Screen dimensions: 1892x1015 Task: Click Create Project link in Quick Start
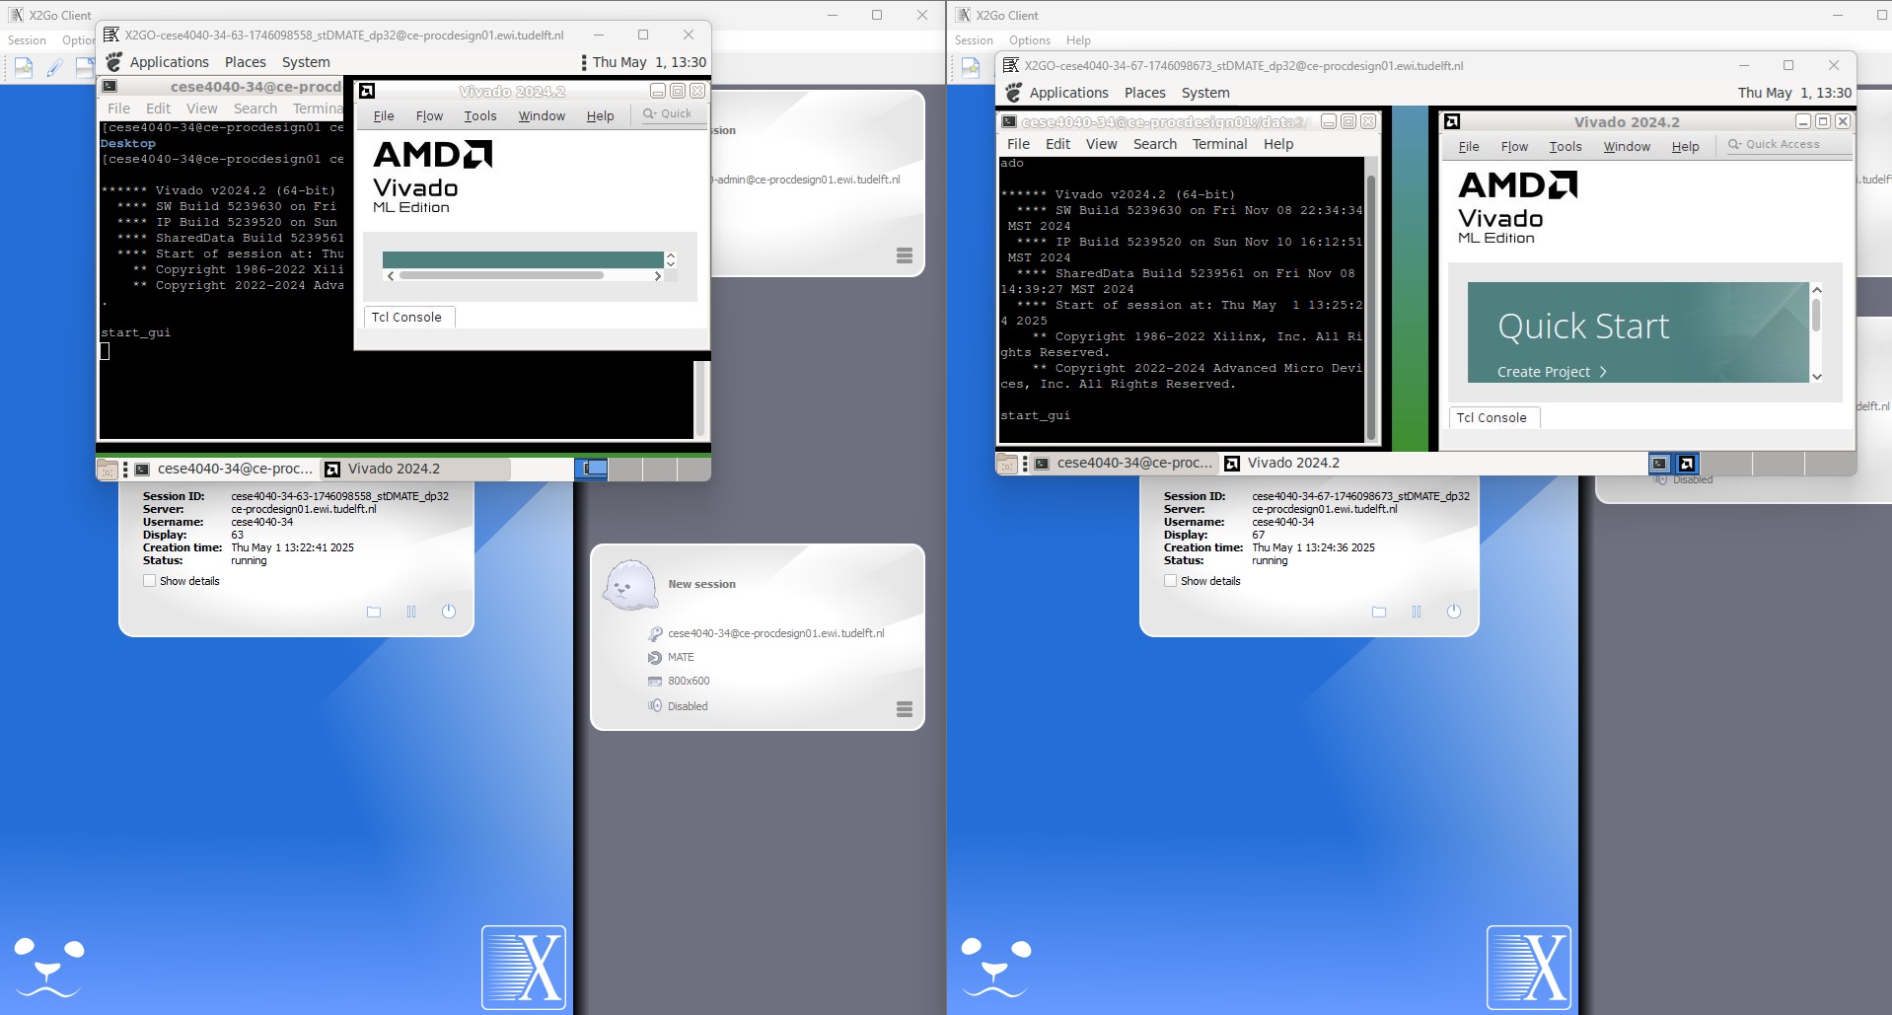click(x=1552, y=372)
